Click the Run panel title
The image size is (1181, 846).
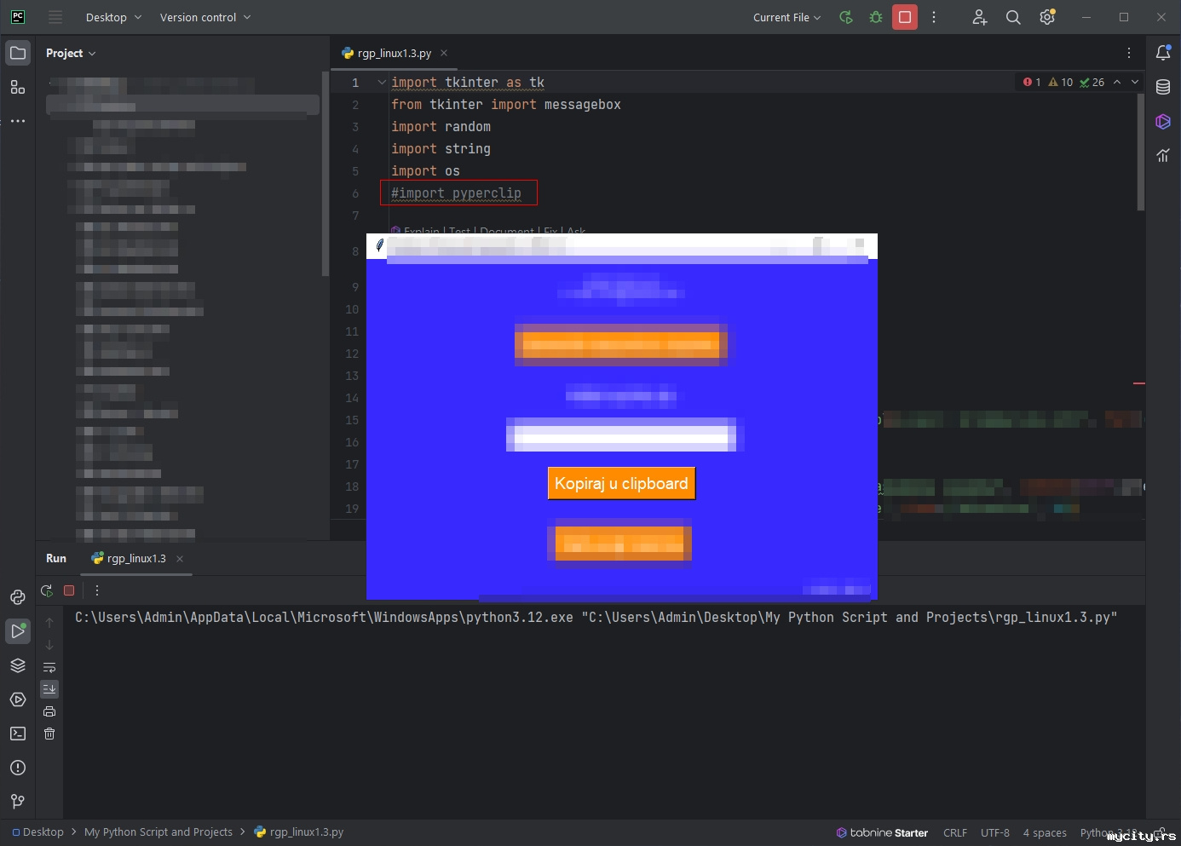[x=56, y=558]
